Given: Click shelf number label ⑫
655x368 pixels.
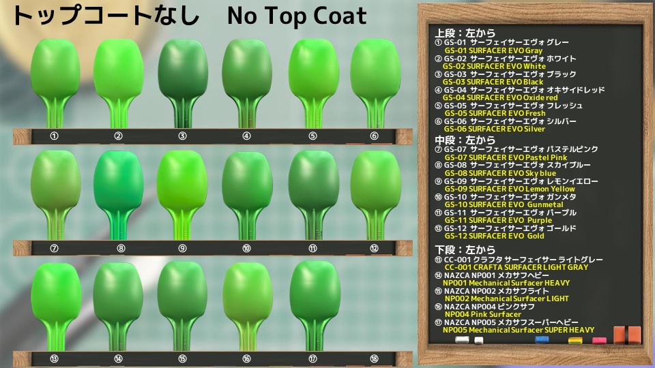Looking at the screenshot, I should click(375, 248).
